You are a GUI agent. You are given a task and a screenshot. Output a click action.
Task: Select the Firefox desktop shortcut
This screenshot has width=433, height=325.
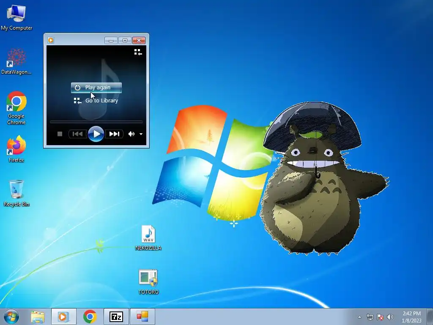pos(16,149)
